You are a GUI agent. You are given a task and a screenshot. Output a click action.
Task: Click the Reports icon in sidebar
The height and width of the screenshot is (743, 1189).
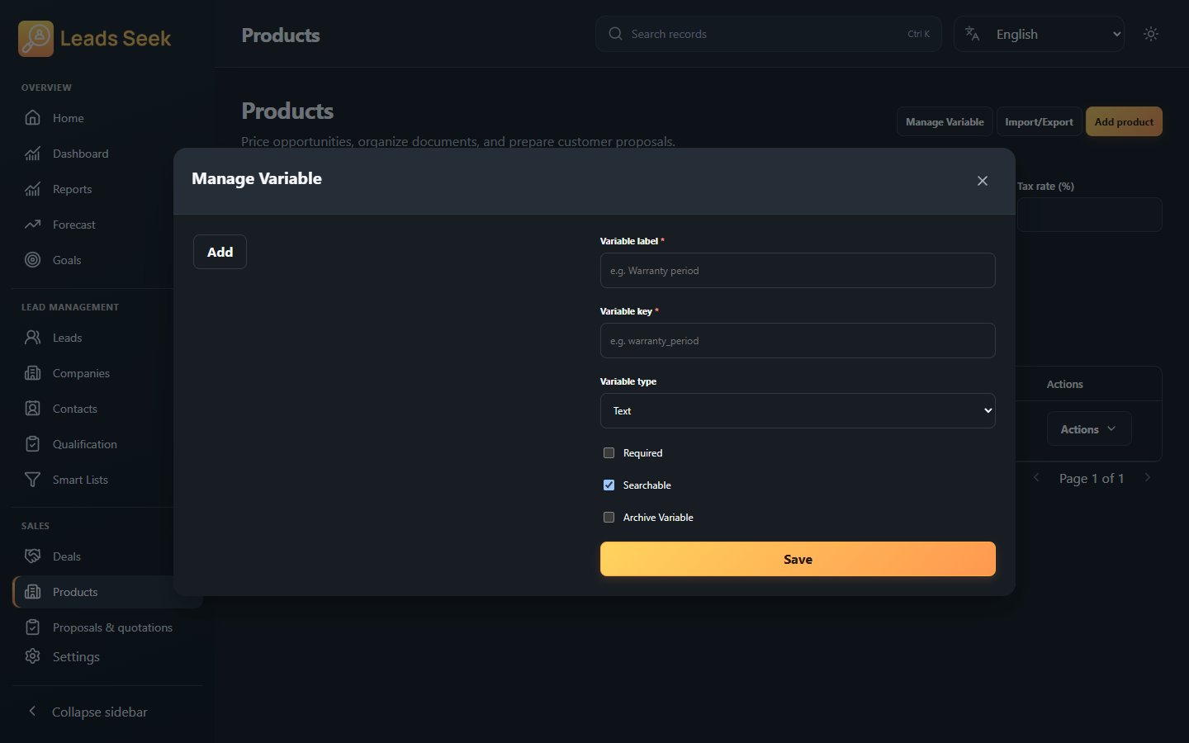[x=32, y=189]
